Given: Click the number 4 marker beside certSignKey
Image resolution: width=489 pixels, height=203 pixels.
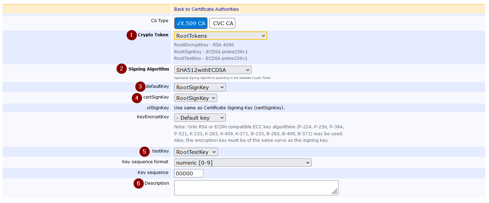Looking at the screenshot, I should [137, 98].
